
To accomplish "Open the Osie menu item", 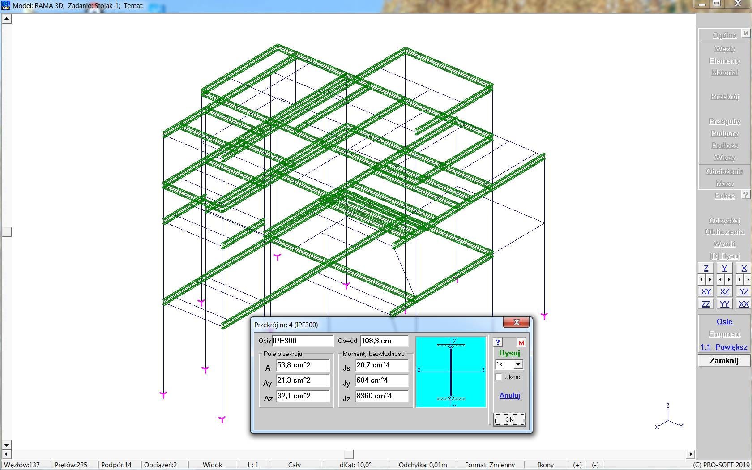I will click(724, 321).
